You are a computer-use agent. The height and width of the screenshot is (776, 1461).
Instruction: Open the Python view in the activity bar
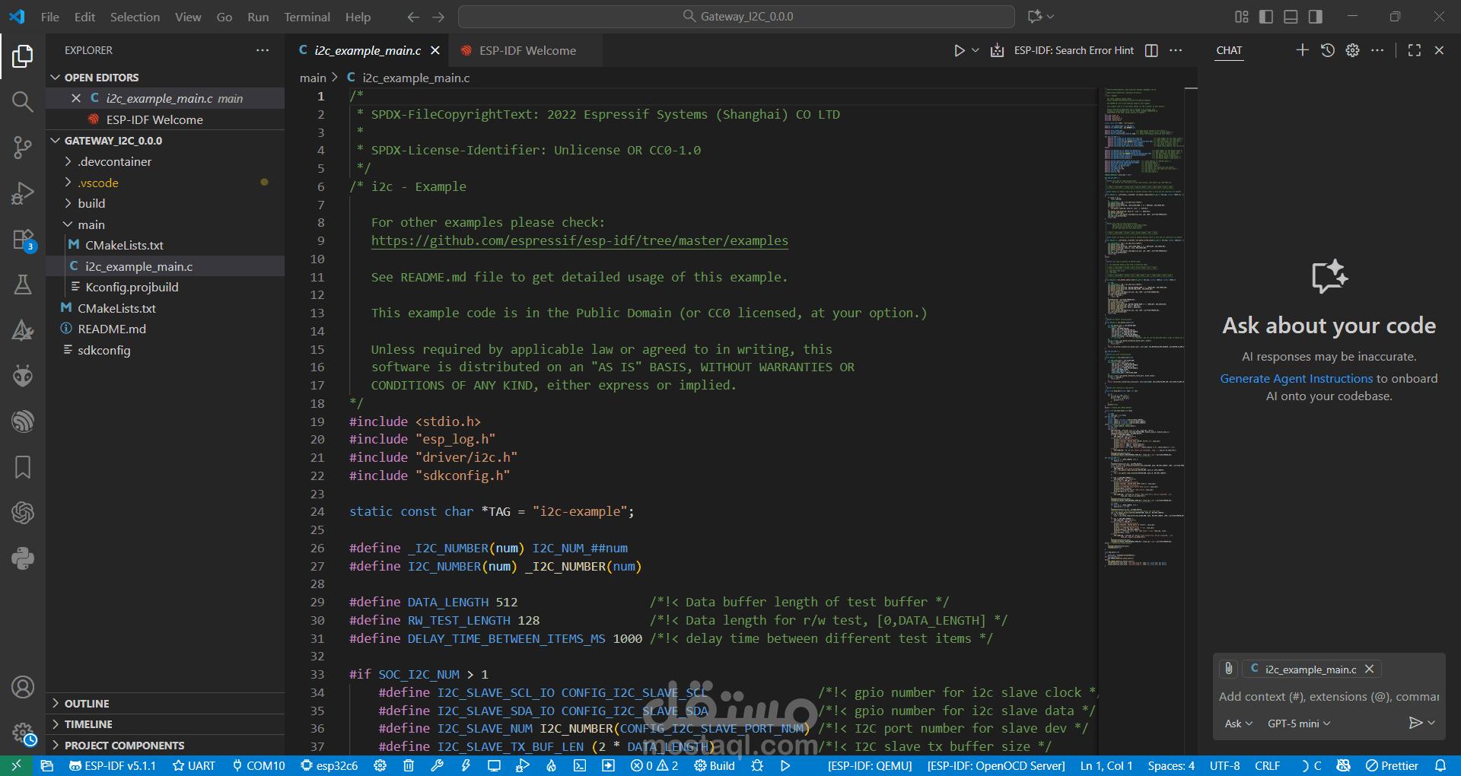click(23, 558)
